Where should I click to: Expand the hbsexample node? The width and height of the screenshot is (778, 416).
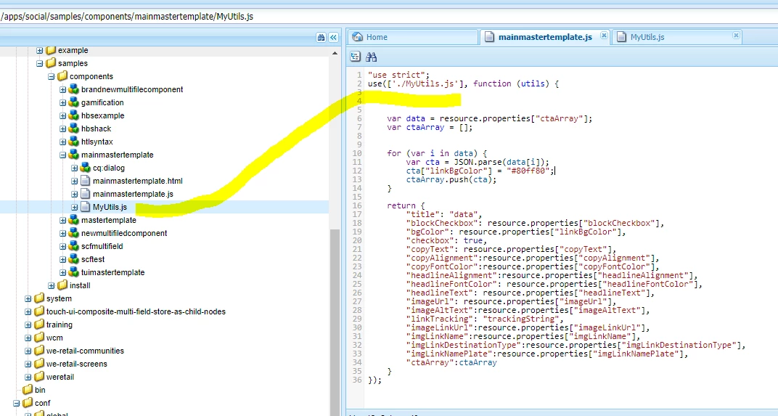(x=62, y=115)
